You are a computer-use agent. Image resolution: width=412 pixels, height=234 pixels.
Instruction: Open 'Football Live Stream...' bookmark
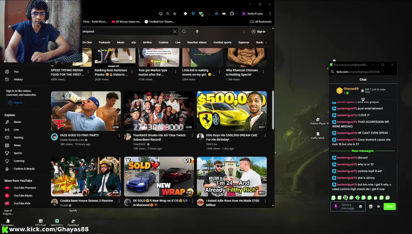[159, 22]
